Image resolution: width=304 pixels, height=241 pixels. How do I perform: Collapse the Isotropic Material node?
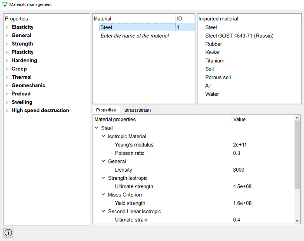pos(103,136)
